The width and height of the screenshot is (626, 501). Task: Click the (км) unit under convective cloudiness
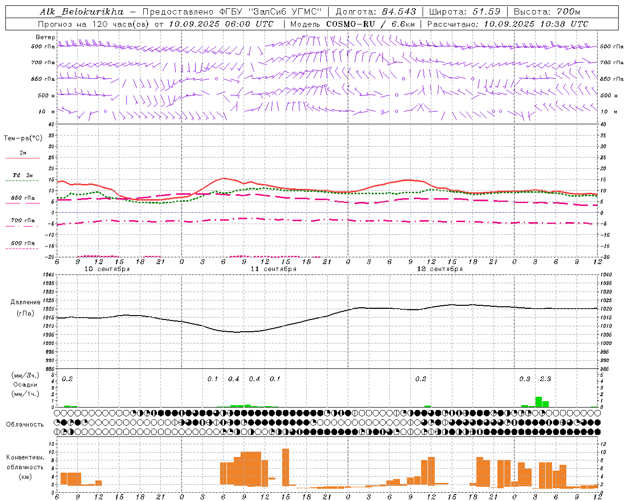point(25,477)
